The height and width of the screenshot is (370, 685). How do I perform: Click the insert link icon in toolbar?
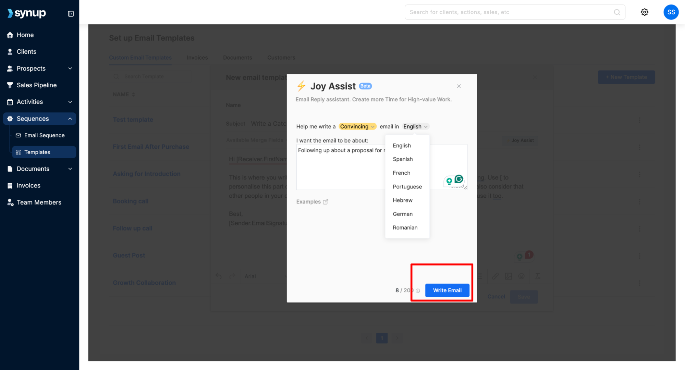pos(495,276)
